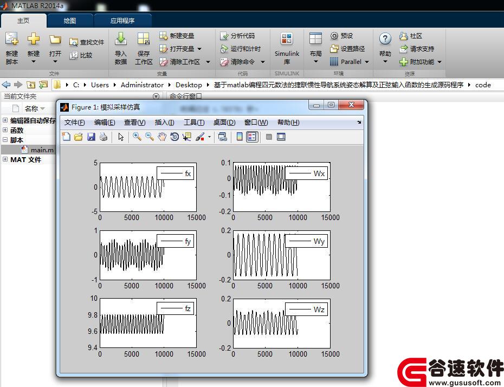Image resolution: width=504 pixels, height=387 pixels.
Task: Open 设置路径 set path dialog
Action: [347, 49]
